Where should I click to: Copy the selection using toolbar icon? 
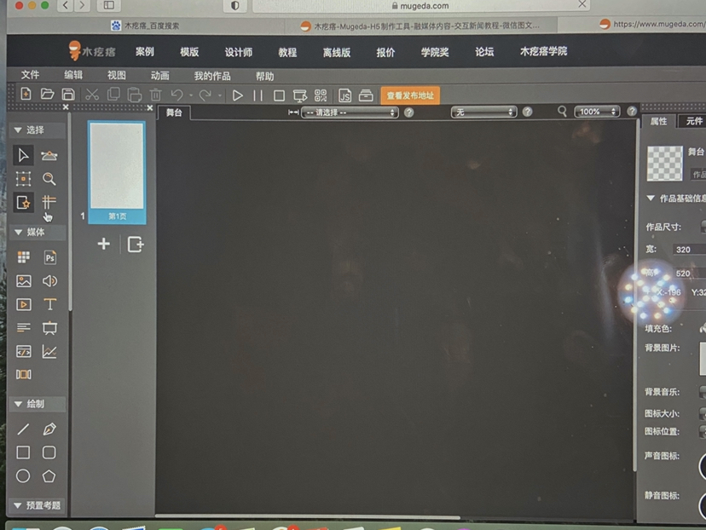(x=113, y=95)
